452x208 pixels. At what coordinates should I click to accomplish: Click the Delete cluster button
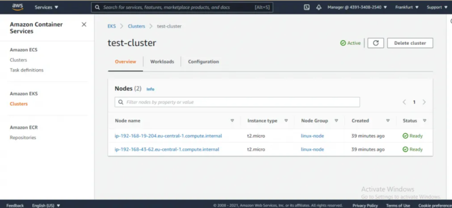410,43
